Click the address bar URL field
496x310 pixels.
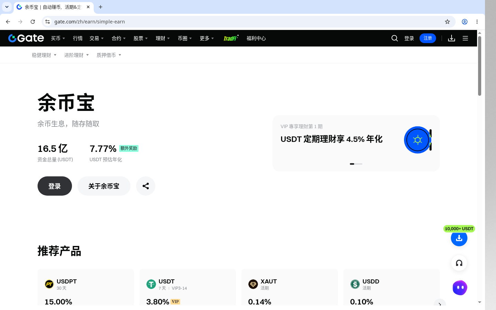click(x=248, y=22)
